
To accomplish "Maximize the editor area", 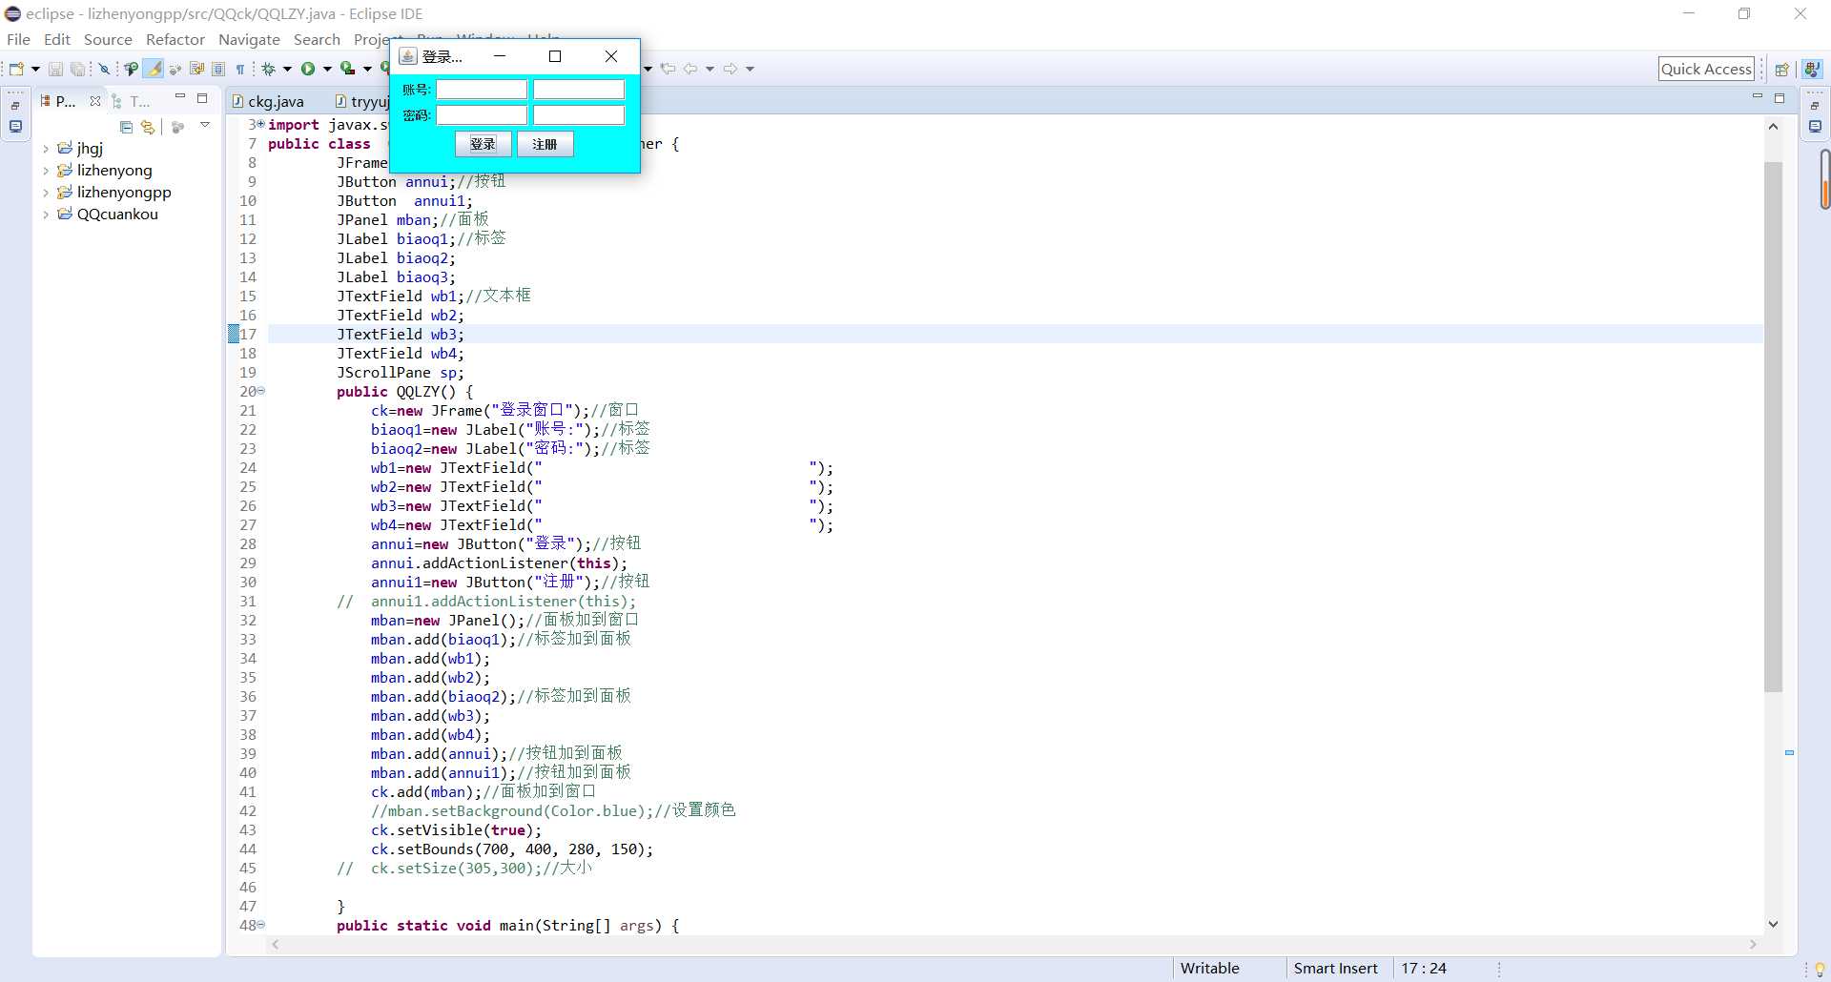I will pos(1780,98).
